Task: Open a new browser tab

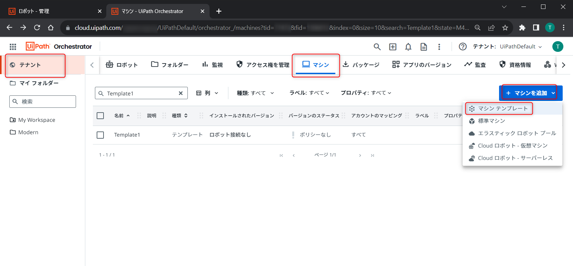Action: [x=219, y=11]
